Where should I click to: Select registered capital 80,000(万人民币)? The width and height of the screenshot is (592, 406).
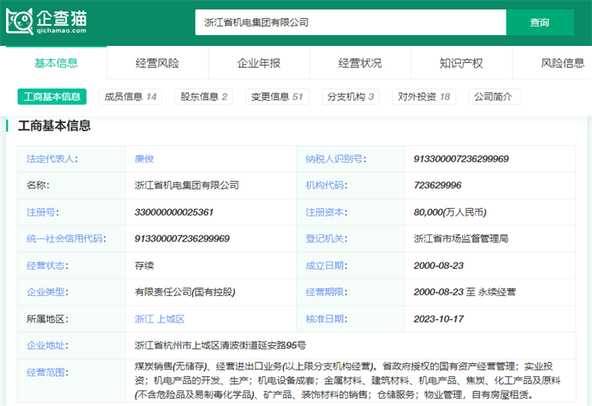(x=450, y=212)
